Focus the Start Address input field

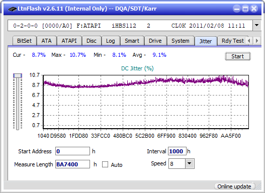click(x=72, y=151)
